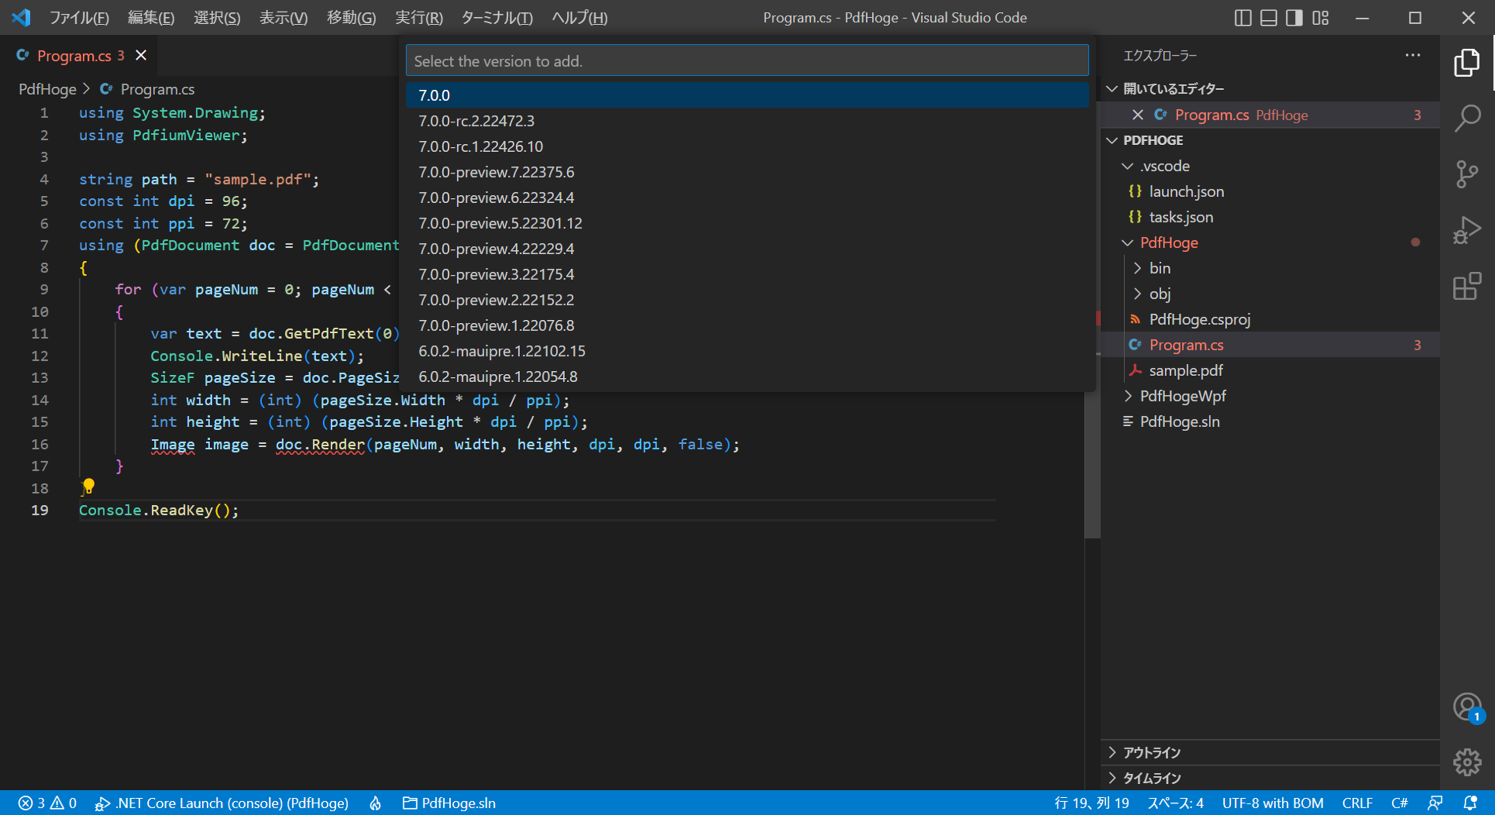Click the quick fix lightbulb on line 18

[x=88, y=486]
